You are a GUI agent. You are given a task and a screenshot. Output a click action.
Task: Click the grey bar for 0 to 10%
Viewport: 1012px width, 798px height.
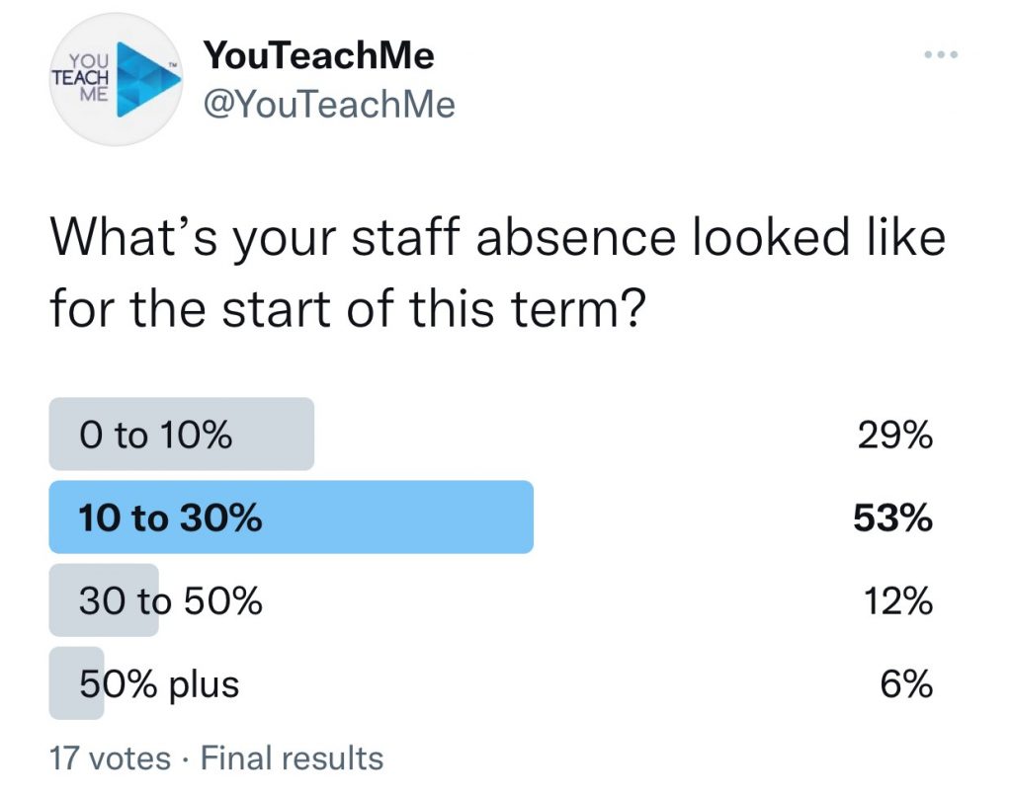point(182,434)
